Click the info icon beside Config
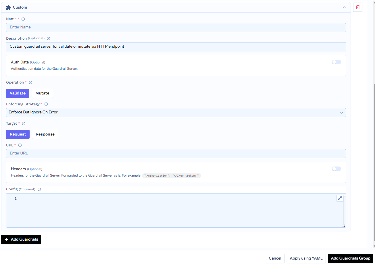Image resolution: width=375 pixels, height=265 pixels. click(39, 189)
